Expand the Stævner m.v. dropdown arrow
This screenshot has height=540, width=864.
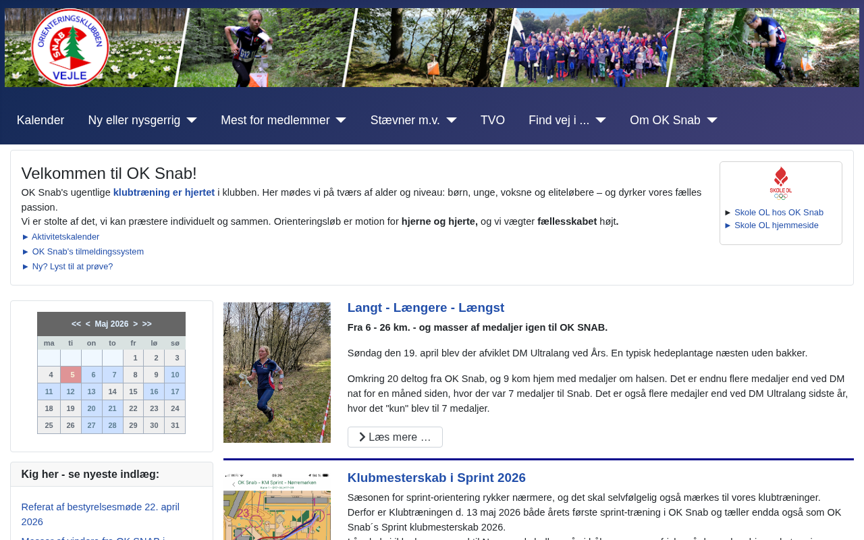click(452, 120)
